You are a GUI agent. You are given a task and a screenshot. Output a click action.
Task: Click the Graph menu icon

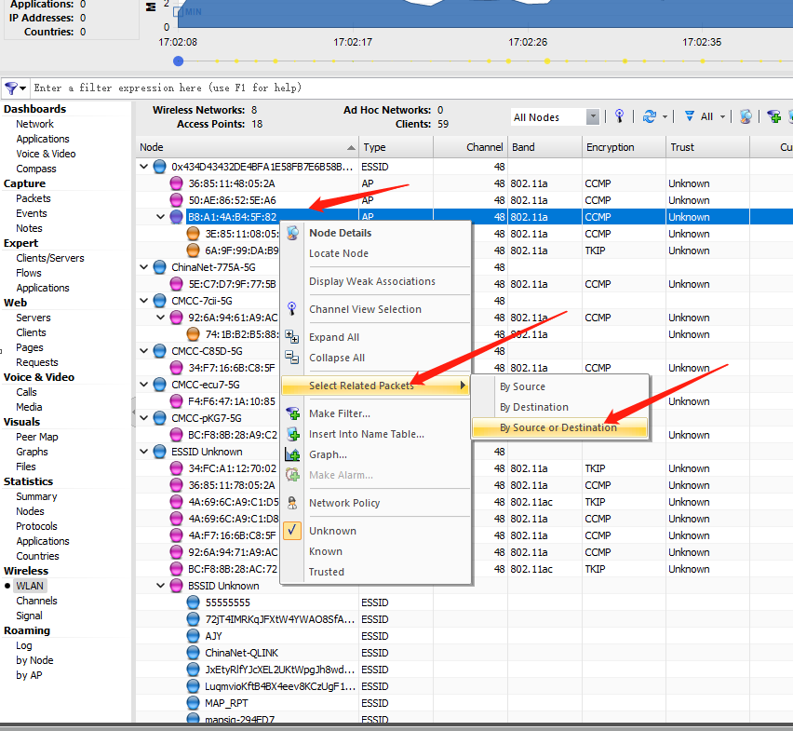click(292, 454)
